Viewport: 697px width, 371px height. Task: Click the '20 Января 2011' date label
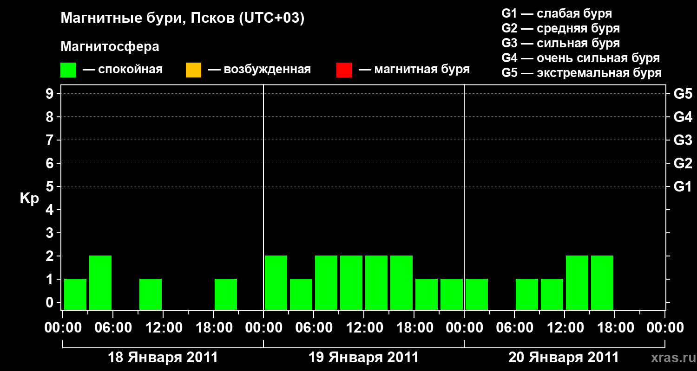tap(564, 358)
